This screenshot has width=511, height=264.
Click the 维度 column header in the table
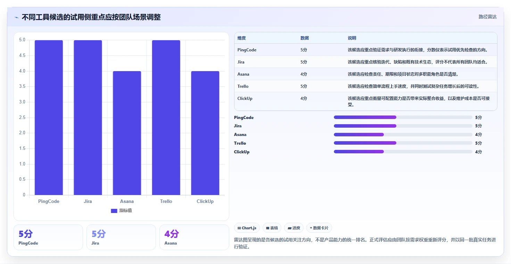point(241,38)
